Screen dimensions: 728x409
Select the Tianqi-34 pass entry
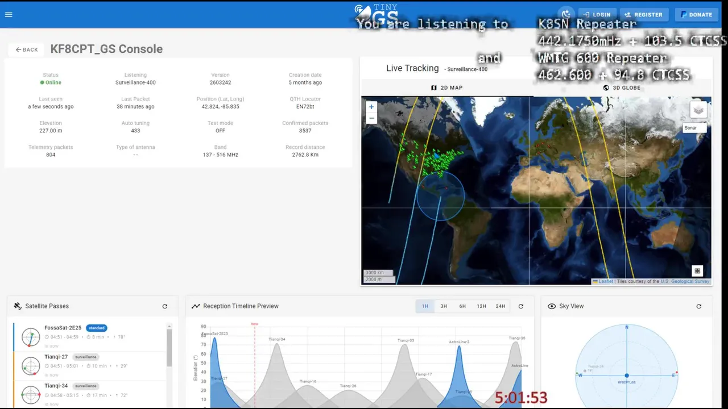(x=90, y=395)
